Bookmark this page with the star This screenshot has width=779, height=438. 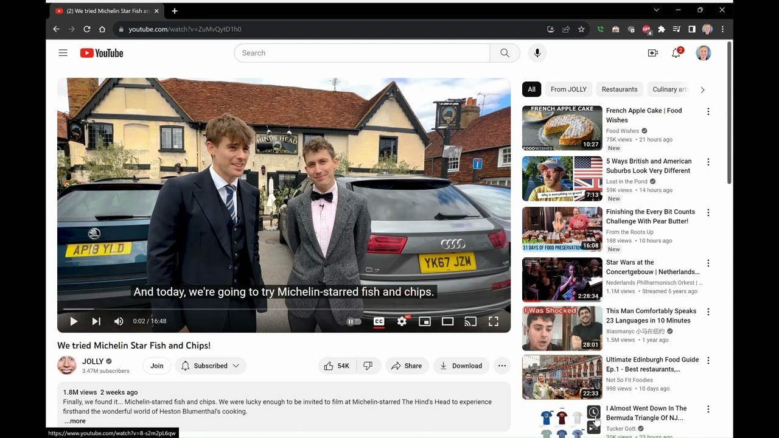581,29
